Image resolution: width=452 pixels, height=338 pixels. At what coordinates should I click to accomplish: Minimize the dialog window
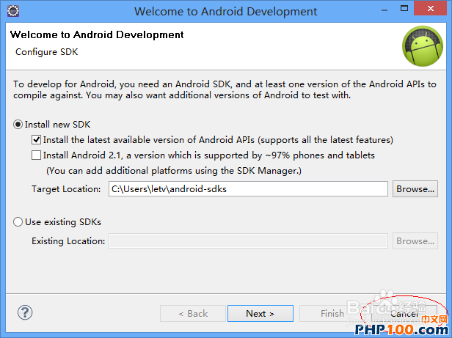click(384, 10)
